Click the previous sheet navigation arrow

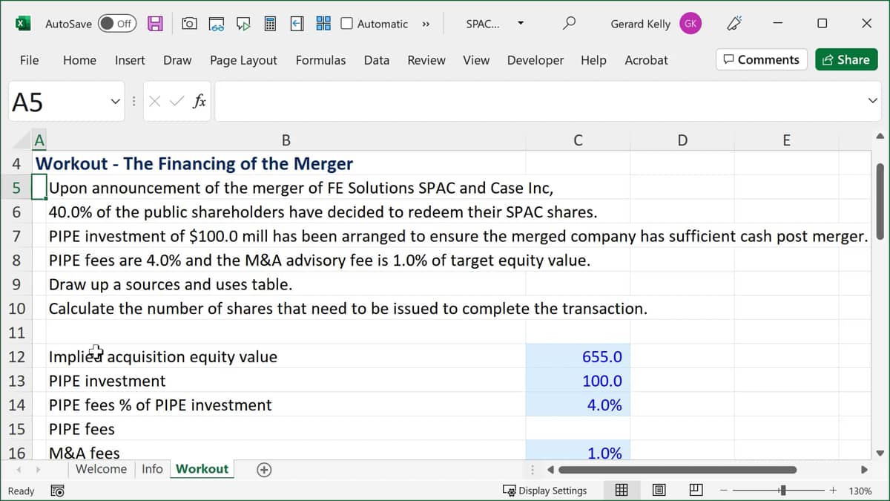click(19, 470)
